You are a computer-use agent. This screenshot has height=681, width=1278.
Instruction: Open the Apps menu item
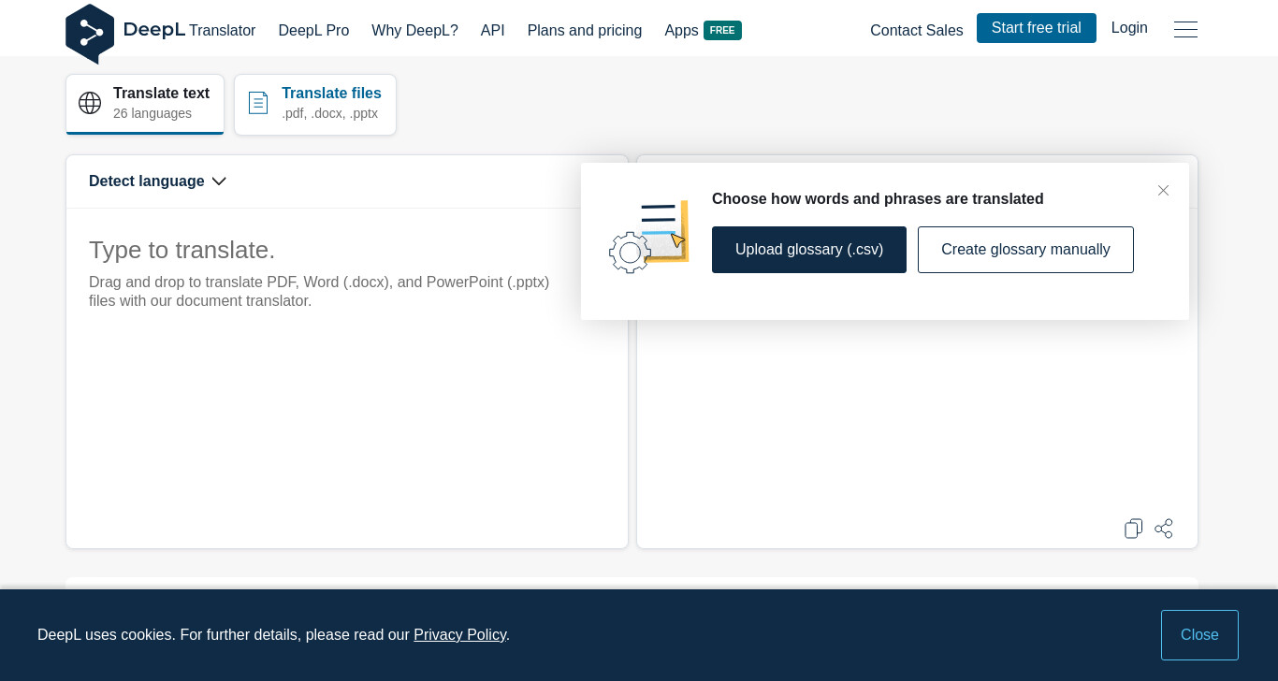click(x=681, y=30)
